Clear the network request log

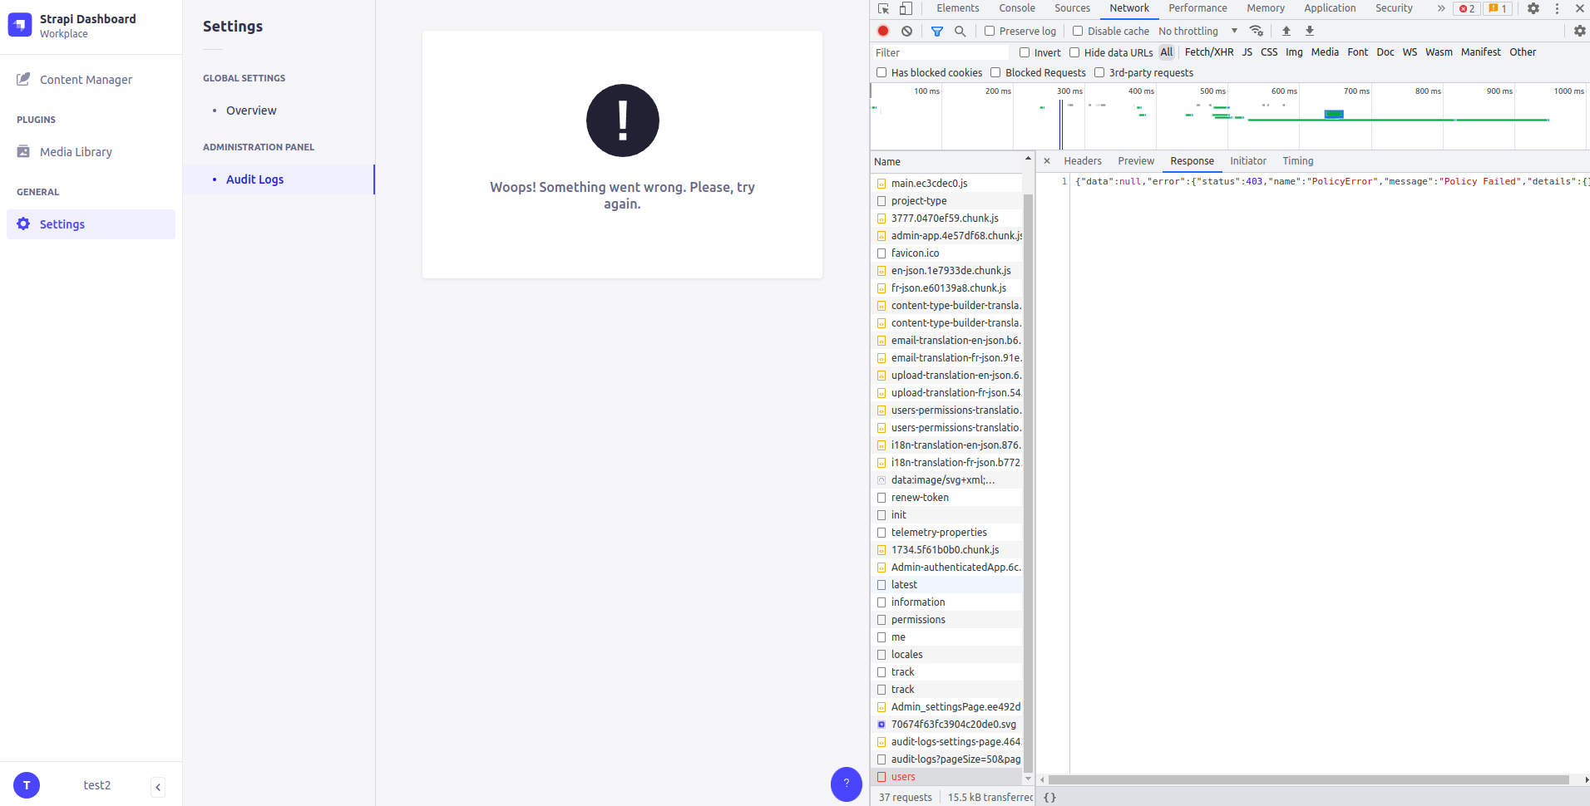point(906,31)
